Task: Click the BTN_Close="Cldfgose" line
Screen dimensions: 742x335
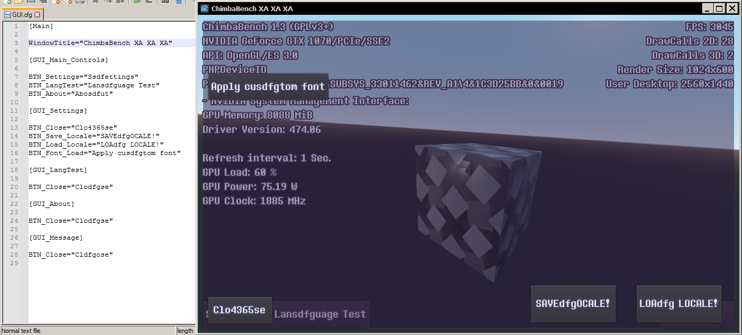Action: point(71,255)
